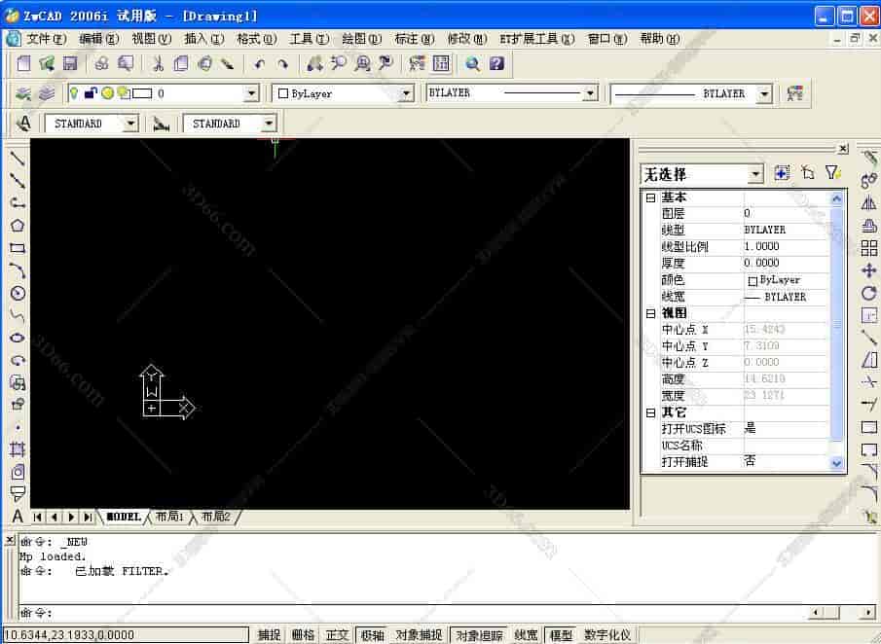This screenshot has width=881, height=644.
Task: Open the 绘图 drawing menu
Action: (x=360, y=38)
